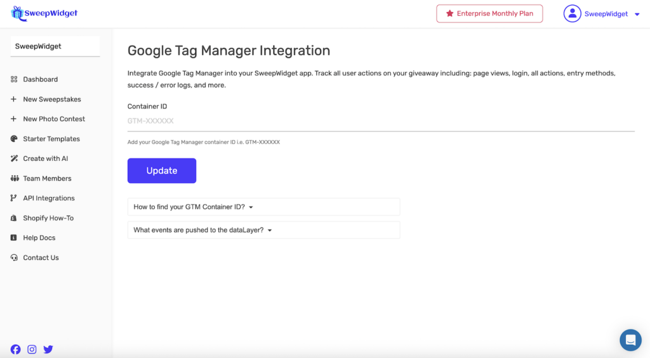650x358 pixels.
Task: Click the SweepWidget gift logo
Action: pyautogui.click(x=17, y=13)
